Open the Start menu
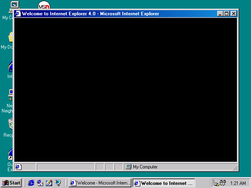This screenshot has height=188, width=251. [11, 183]
